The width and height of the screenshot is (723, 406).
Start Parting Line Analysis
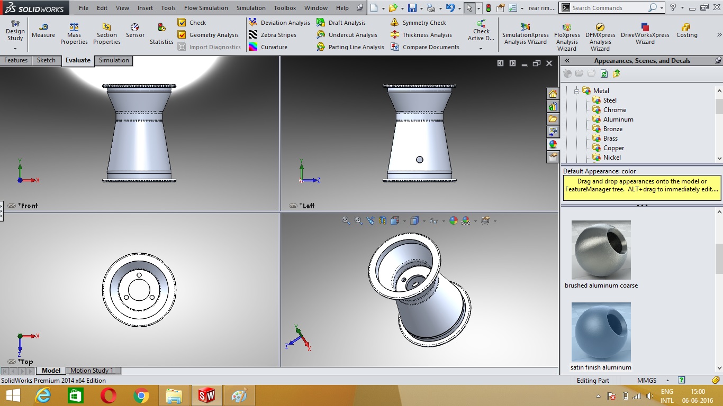[350, 47]
